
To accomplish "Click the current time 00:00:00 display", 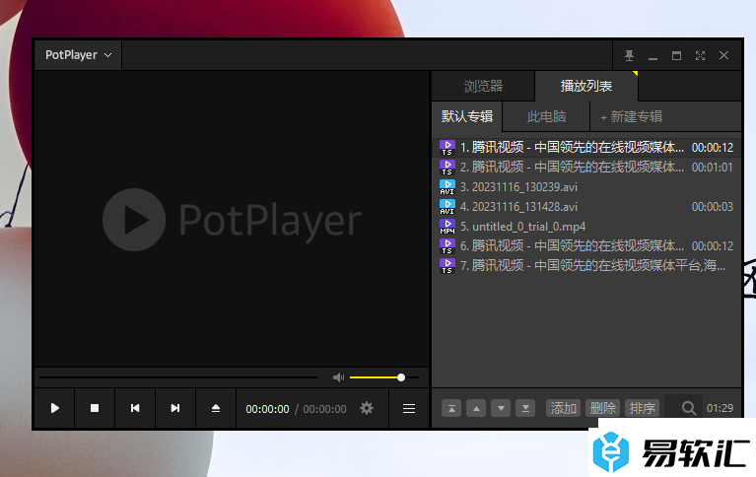I will click(267, 409).
